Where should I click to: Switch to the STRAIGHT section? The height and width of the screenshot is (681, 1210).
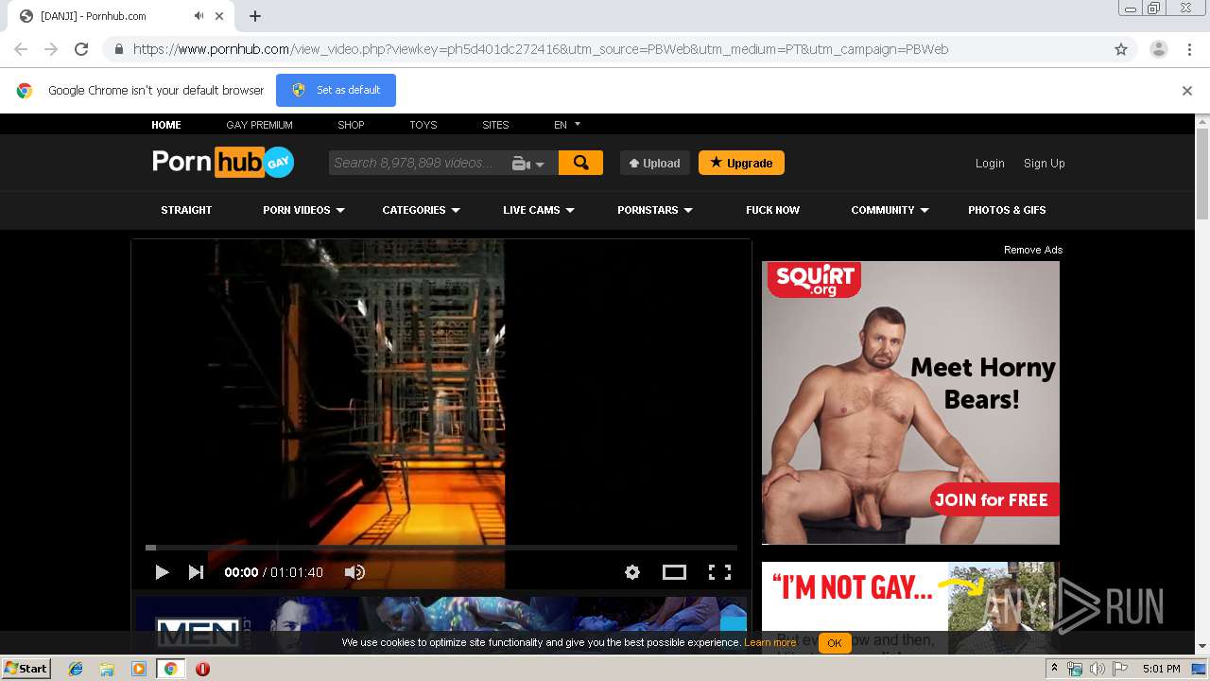[186, 210]
